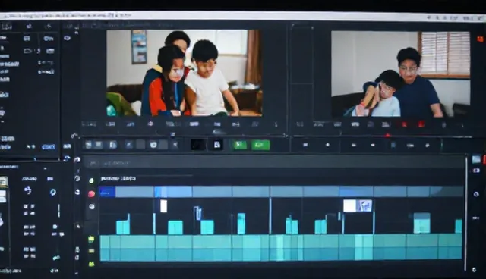Screen dimensions: 486x279
Task: Select the tall teal clip near the timeline's right end
Action: pyautogui.click(x=422, y=223)
